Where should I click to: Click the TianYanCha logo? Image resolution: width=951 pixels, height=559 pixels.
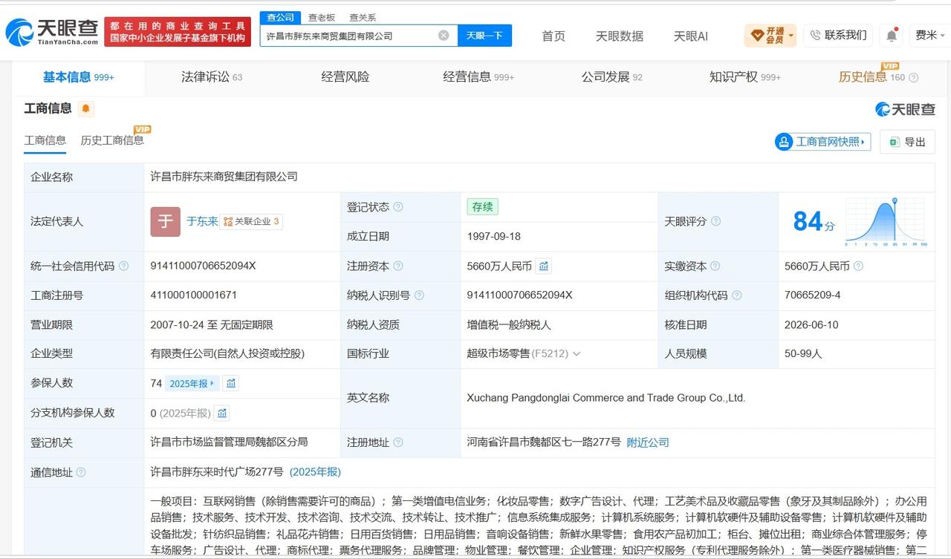pos(52,32)
